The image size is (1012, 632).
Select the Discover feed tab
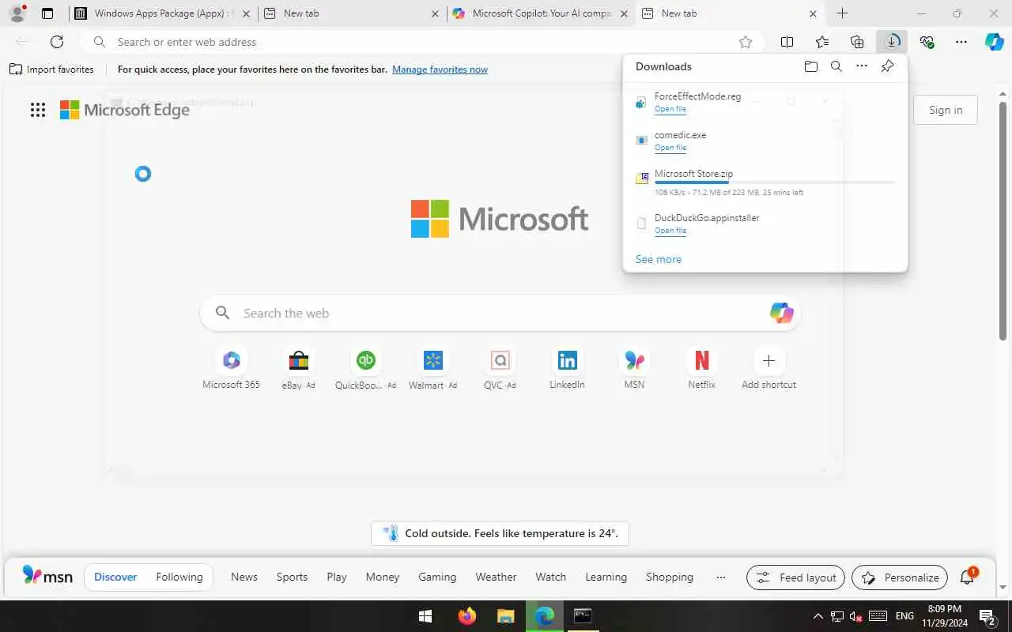point(115,577)
